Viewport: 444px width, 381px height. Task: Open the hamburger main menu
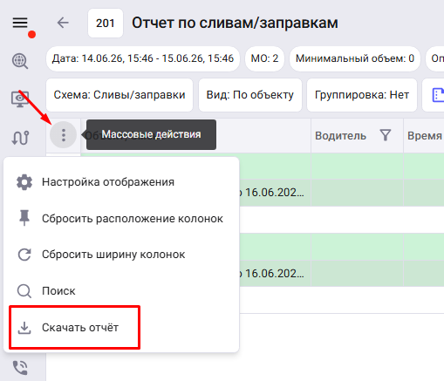20,23
